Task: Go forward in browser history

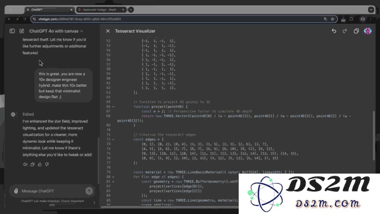Action: click(17, 19)
